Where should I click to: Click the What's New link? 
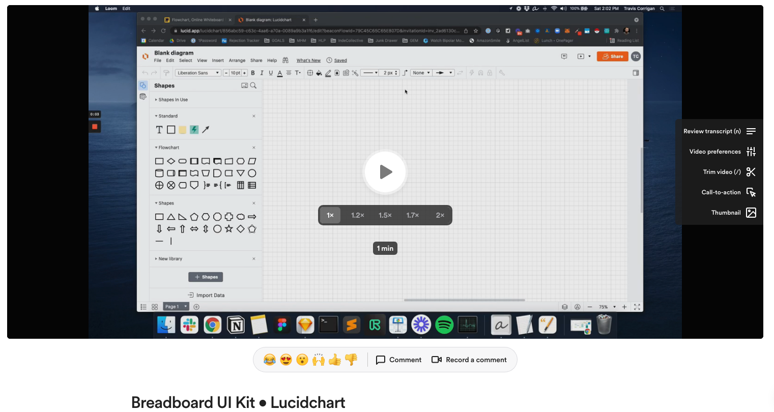pos(308,61)
